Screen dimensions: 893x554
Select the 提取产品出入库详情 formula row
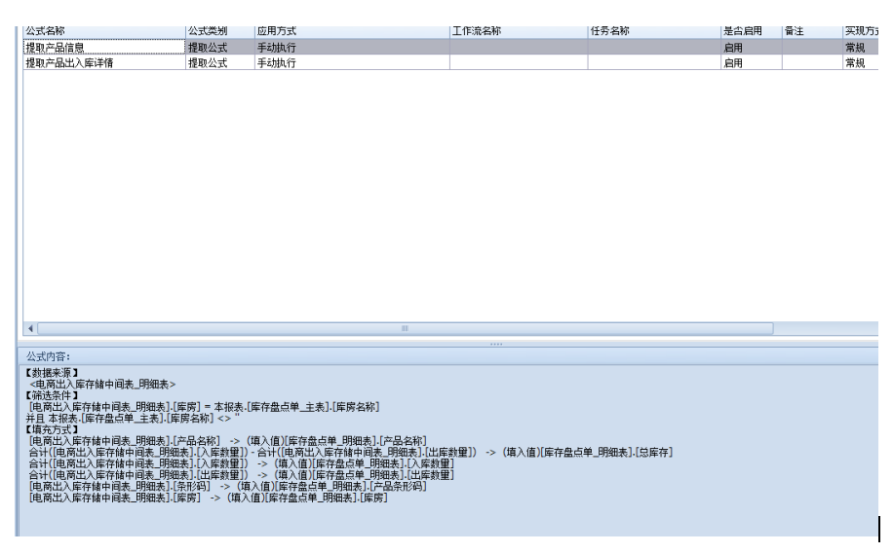pyautogui.click(x=68, y=62)
